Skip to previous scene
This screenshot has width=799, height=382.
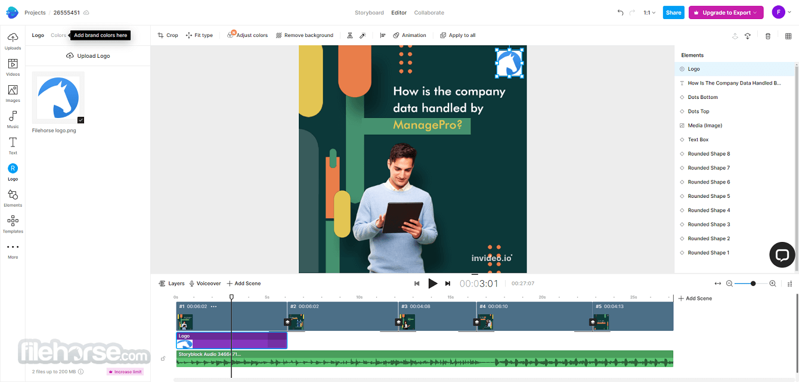pos(417,284)
